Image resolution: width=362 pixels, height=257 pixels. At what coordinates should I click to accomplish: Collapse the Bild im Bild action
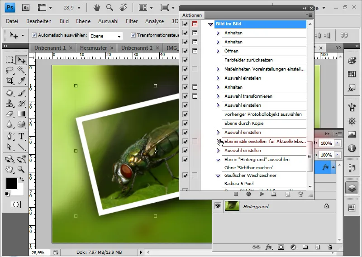210,24
